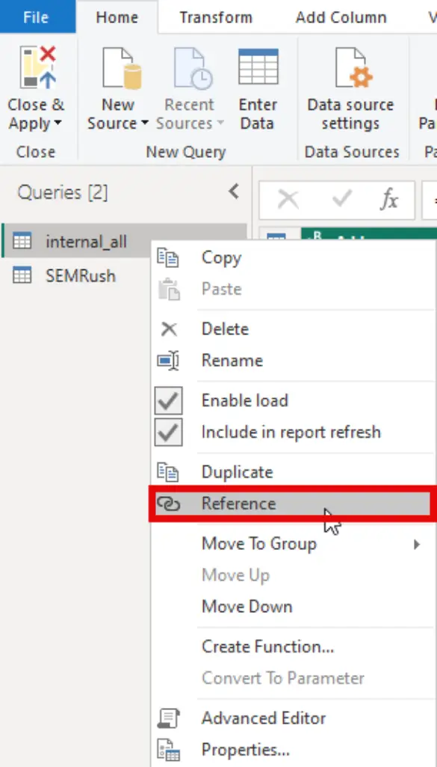Click the Enable load label
Screen dimensions: 437x767
click(x=244, y=400)
